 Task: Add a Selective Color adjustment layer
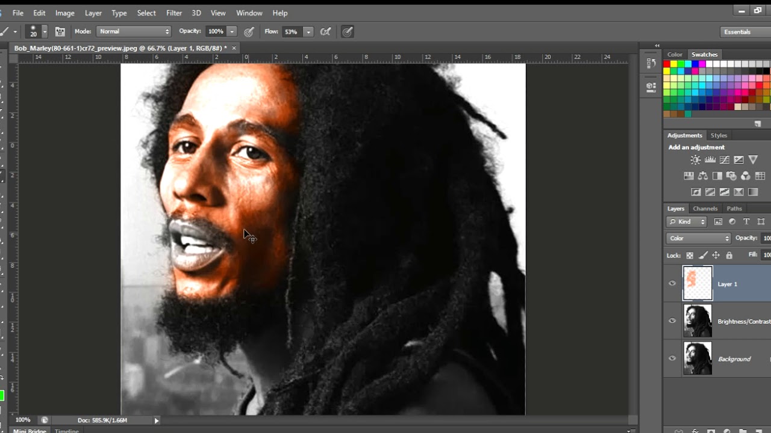[x=739, y=192]
